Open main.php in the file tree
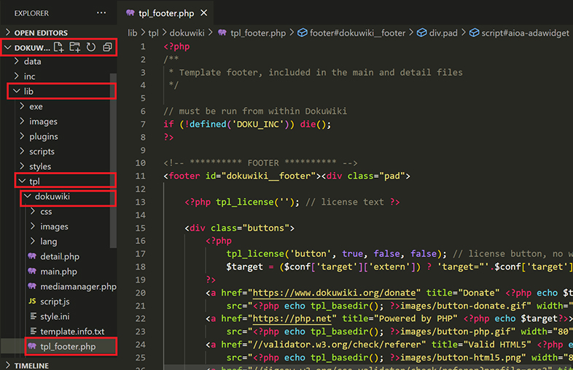Viewport: 573px width, 370px height. click(x=58, y=272)
